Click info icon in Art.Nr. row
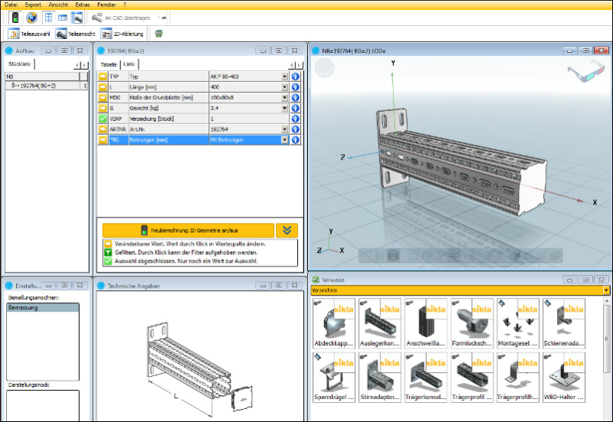The width and height of the screenshot is (613, 422). pos(296,129)
